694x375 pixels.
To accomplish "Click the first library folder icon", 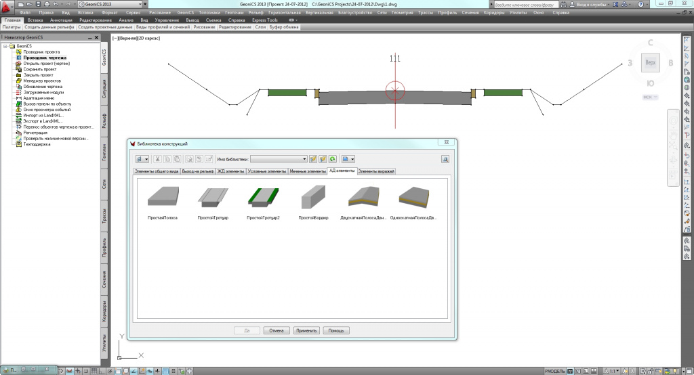I will [x=313, y=159].
